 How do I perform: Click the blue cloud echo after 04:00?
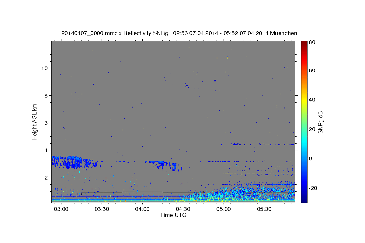(x=163, y=166)
